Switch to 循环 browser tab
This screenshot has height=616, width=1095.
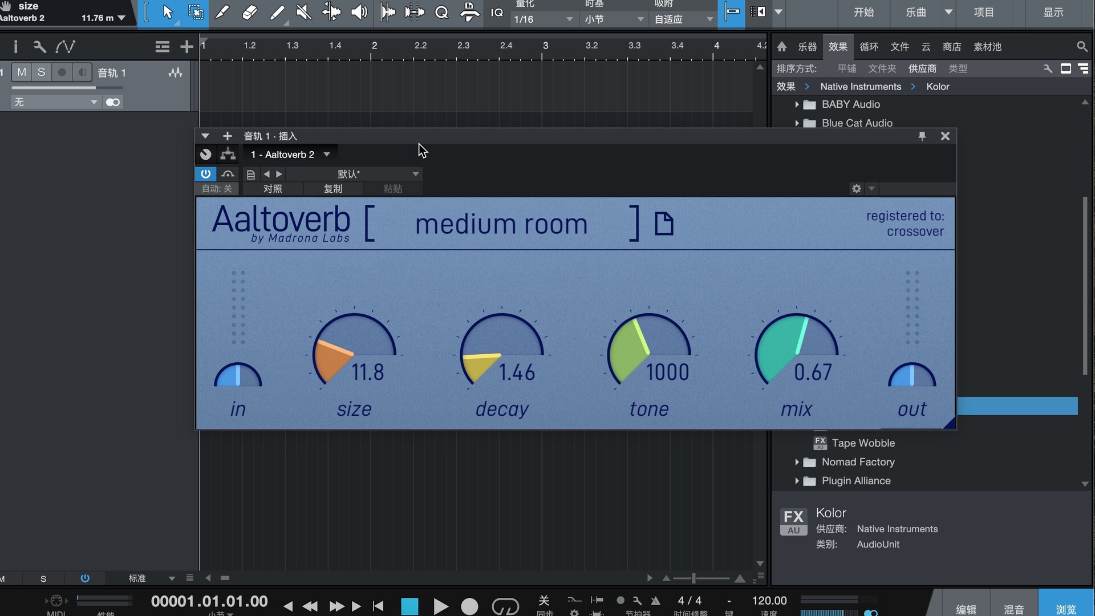(x=869, y=47)
